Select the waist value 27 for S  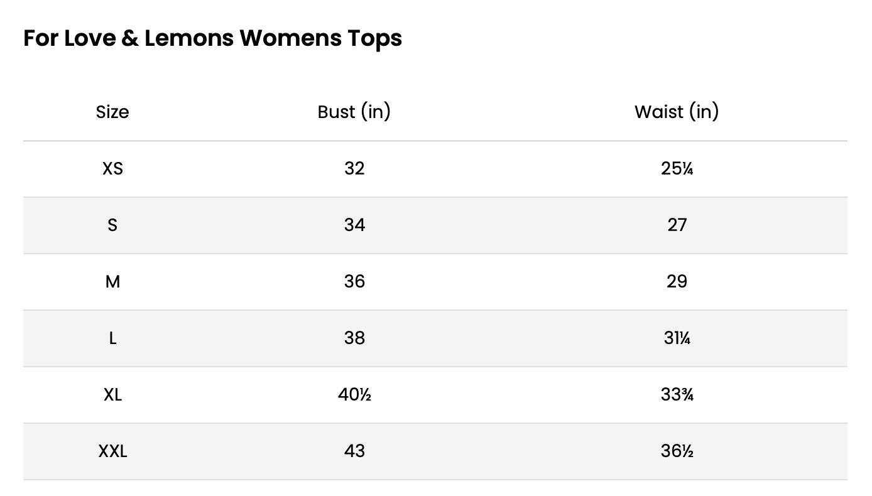click(677, 225)
